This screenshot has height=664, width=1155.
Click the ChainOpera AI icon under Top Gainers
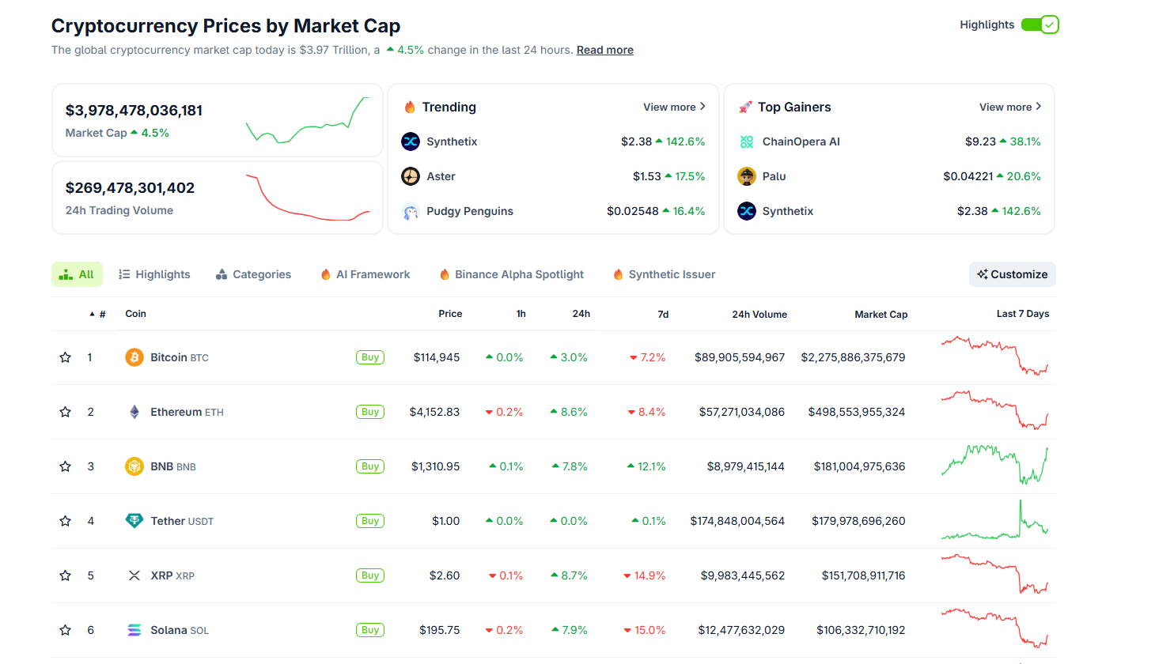point(747,141)
